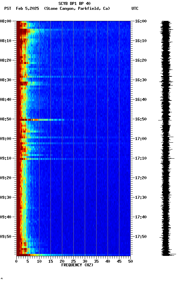
Task: Click the 50 Hz frequency axis label
Action: pyautogui.click(x=130, y=261)
